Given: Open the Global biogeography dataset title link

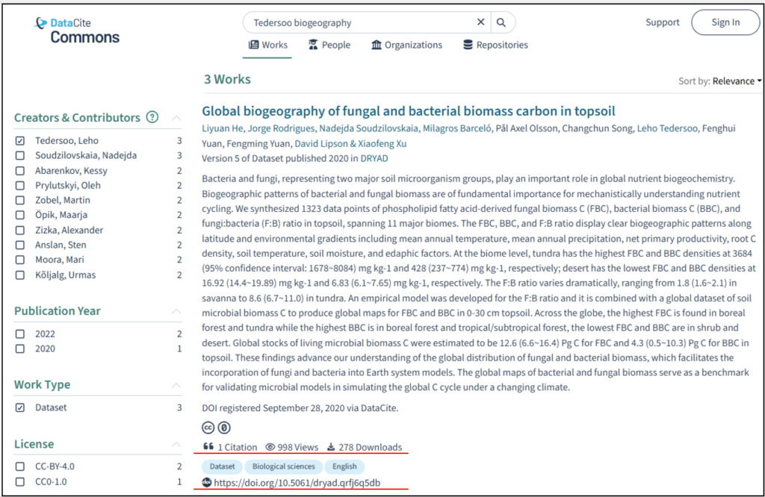Looking at the screenshot, I should [409, 111].
